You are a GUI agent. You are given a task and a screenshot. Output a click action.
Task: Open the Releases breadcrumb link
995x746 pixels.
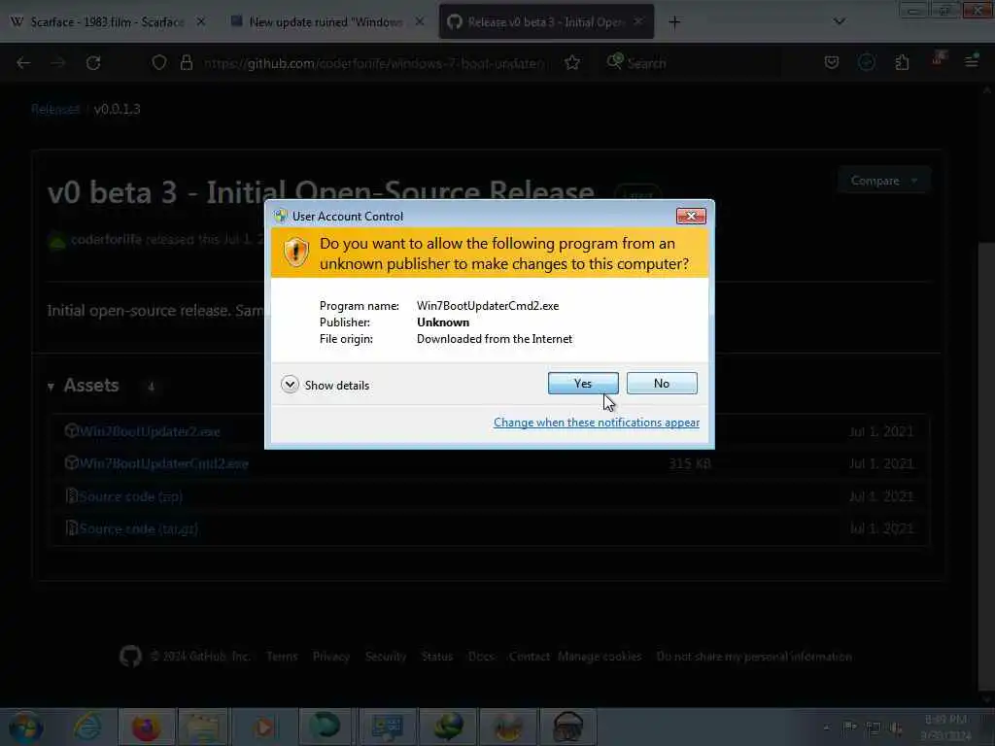pyautogui.click(x=55, y=109)
